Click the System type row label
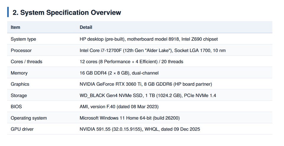The image size is (284, 146). [23, 39]
